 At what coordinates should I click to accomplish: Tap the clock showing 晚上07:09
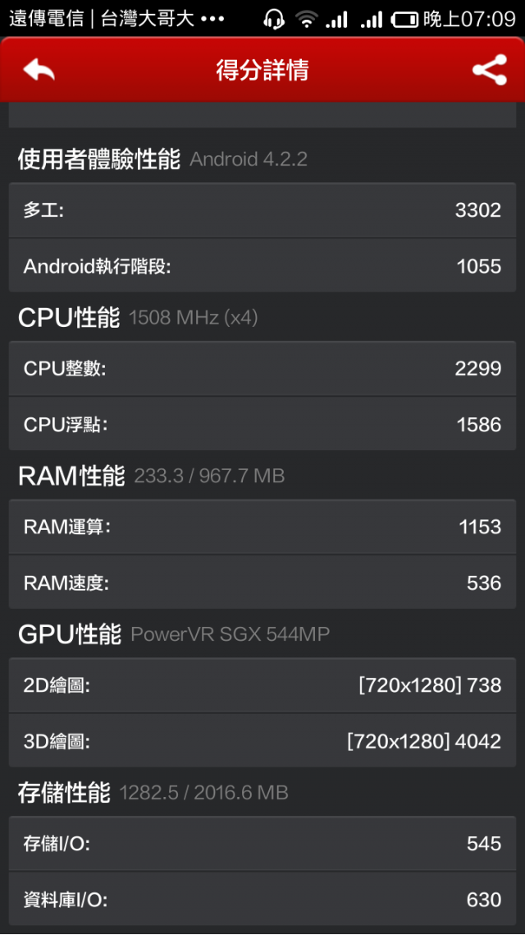pyautogui.click(x=469, y=20)
